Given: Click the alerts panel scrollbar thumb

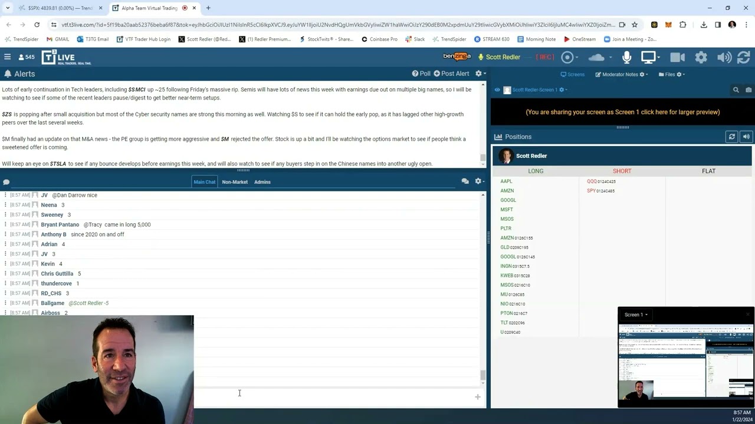Looking at the screenshot, I should point(483,158).
